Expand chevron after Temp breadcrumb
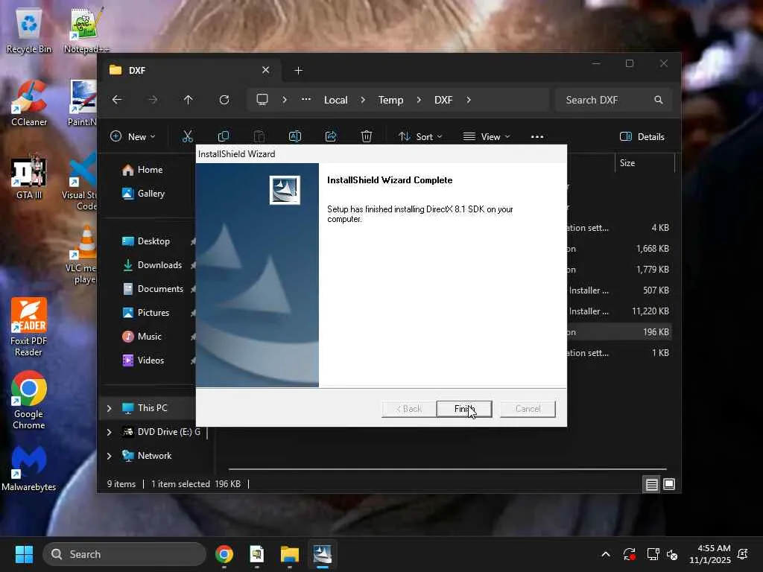 [x=419, y=100]
